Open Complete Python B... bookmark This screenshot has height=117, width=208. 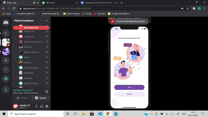[x=24, y=14]
